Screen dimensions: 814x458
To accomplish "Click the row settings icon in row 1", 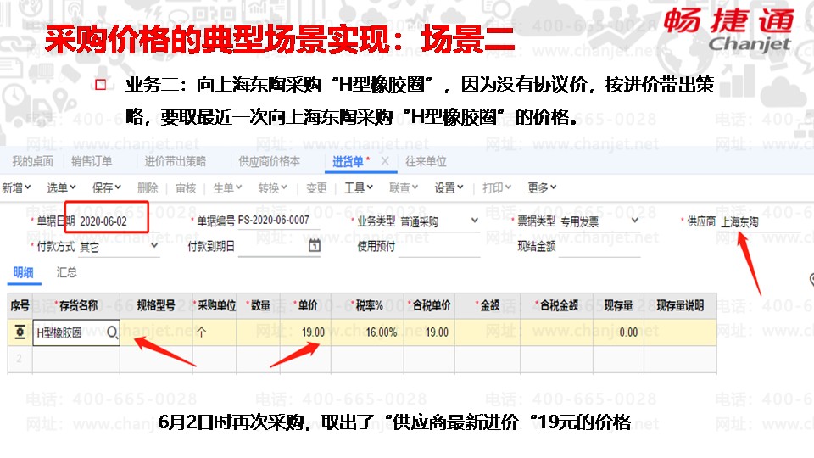I will (x=20, y=332).
